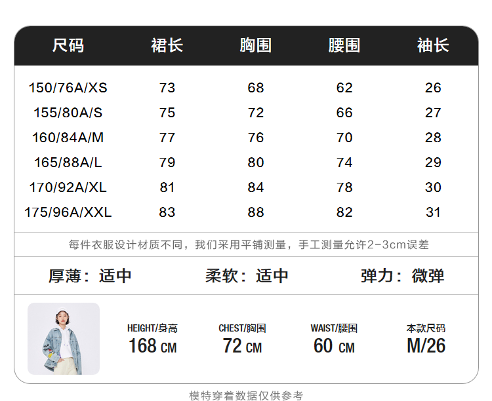Click chest value 76 in M row
This screenshot has width=492, height=401.
coord(256,138)
